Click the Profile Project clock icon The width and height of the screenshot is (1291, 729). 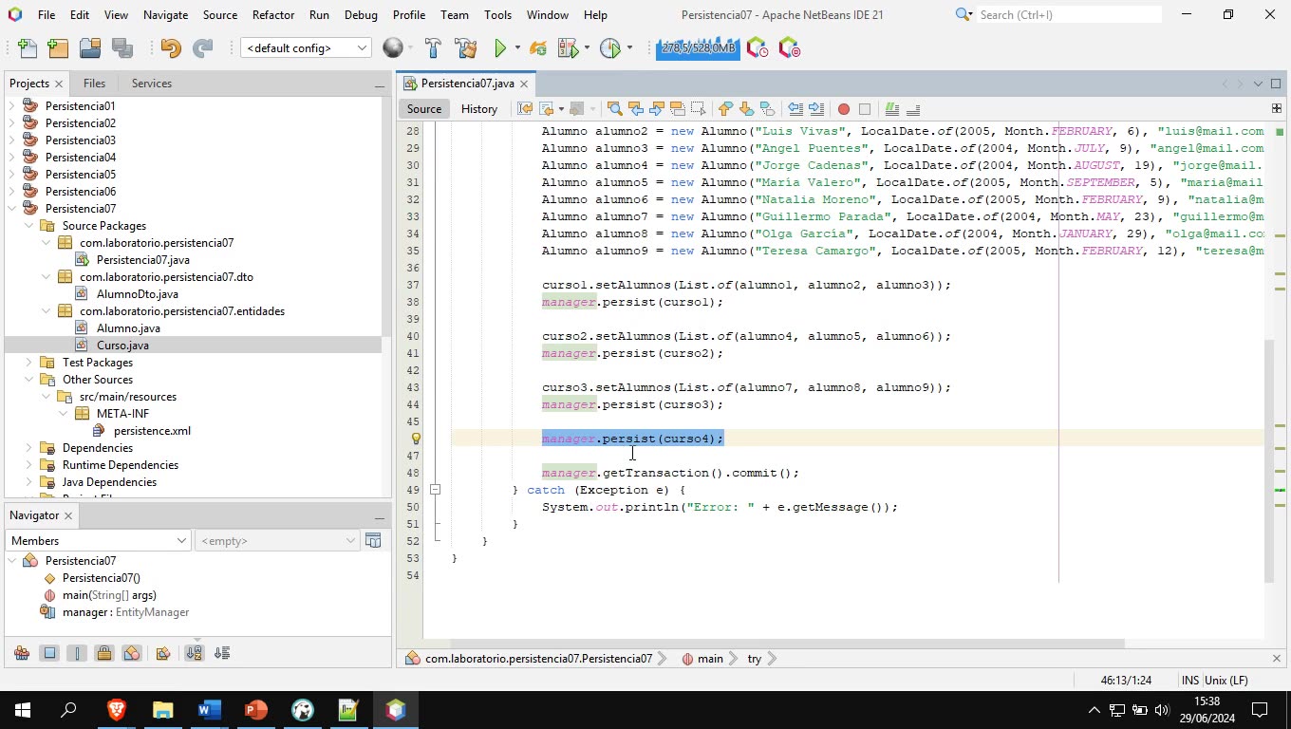pyautogui.click(x=609, y=48)
